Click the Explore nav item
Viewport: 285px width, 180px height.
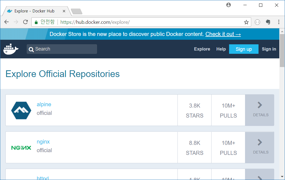click(202, 49)
